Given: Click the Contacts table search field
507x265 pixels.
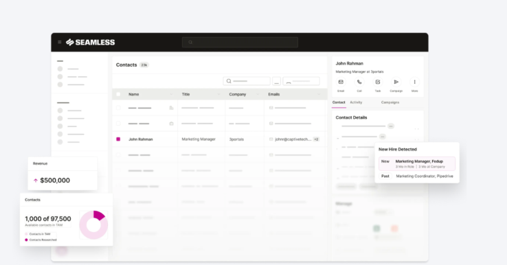Looking at the screenshot, I should [247, 81].
